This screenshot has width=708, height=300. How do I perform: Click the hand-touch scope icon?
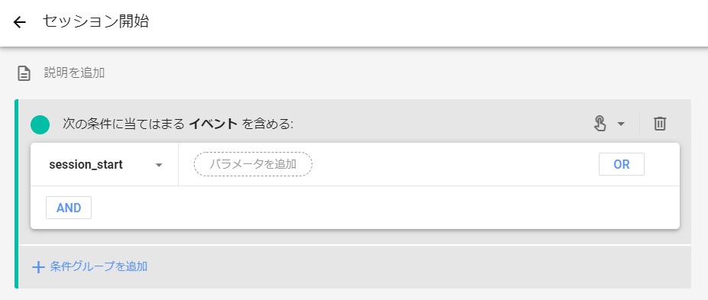[600, 124]
